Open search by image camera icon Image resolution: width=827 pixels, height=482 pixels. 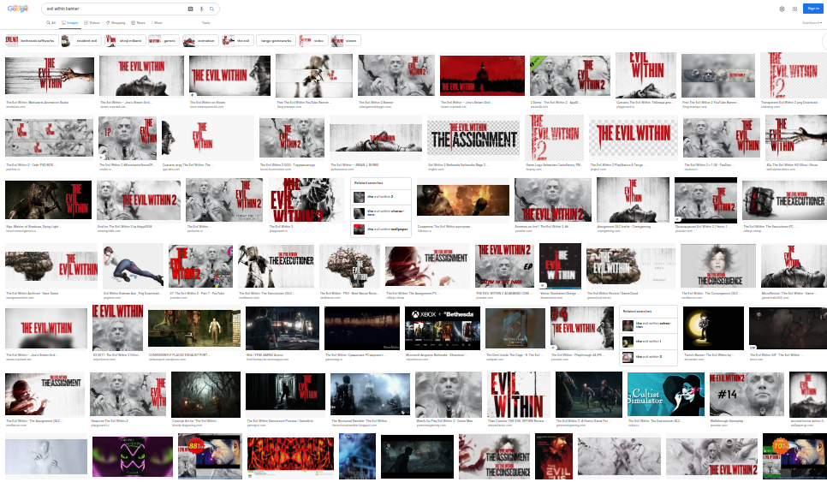coord(190,9)
